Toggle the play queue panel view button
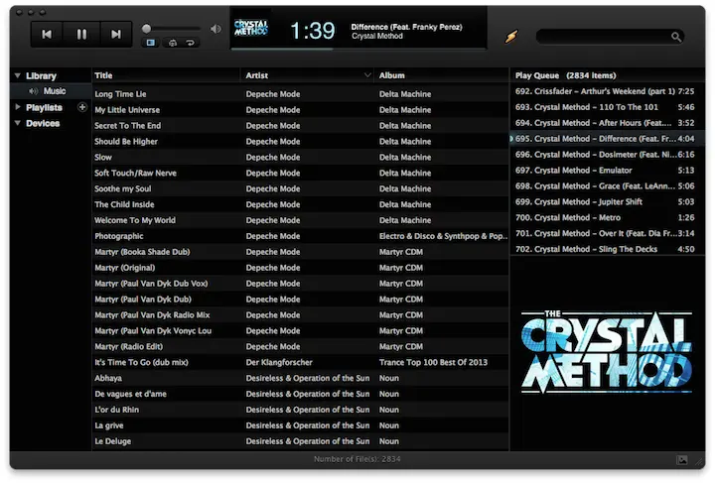The width and height of the screenshot is (715, 483). point(150,43)
